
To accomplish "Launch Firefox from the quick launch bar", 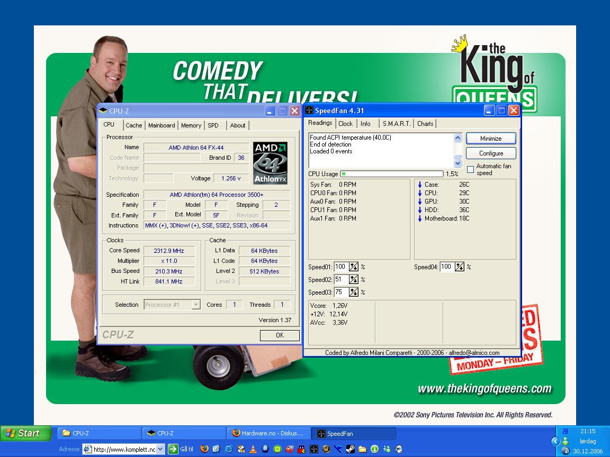I will 204,449.
